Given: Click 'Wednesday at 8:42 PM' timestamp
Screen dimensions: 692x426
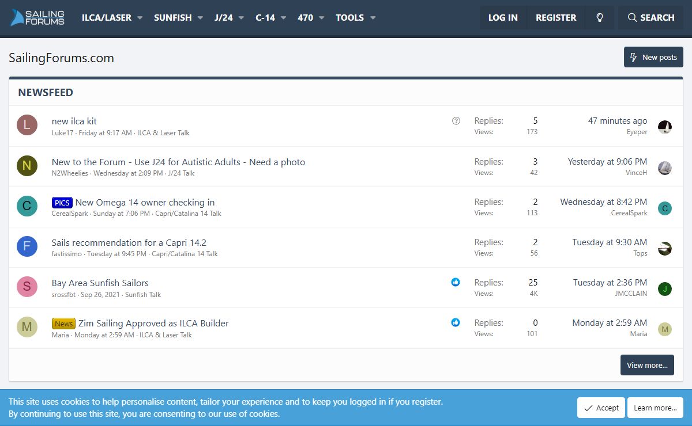Looking at the screenshot, I should pos(604,202).
